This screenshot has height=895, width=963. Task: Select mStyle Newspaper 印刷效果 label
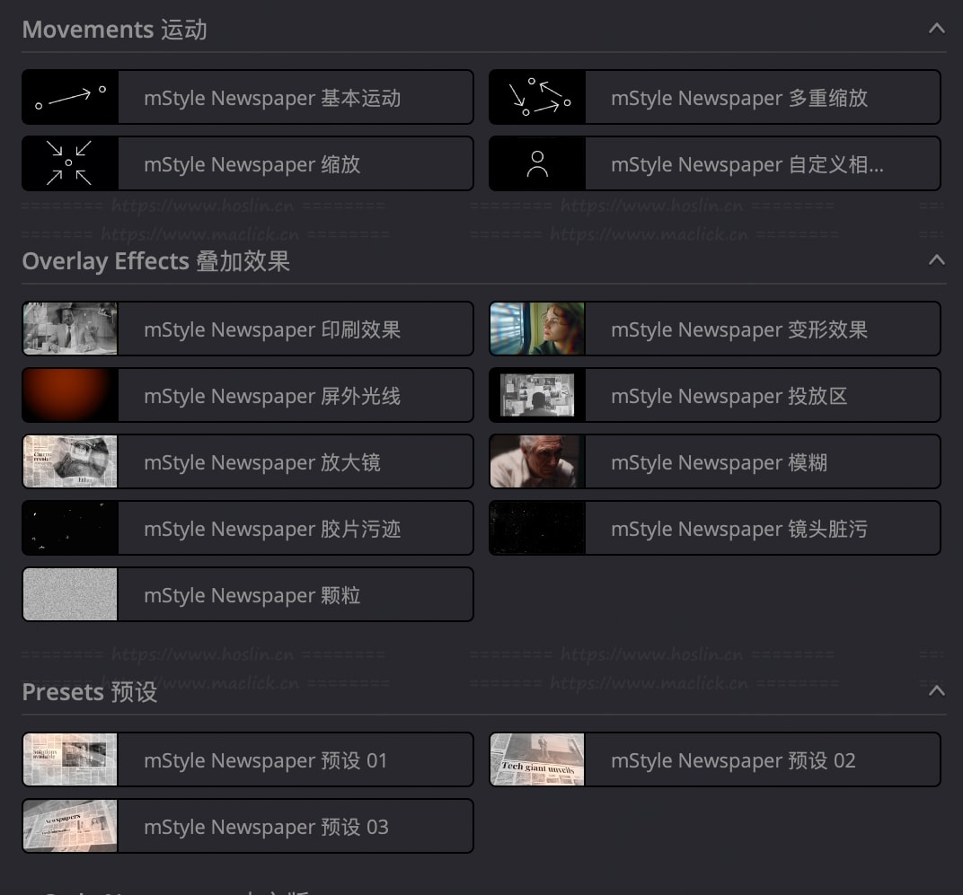(x=272, y=329)
